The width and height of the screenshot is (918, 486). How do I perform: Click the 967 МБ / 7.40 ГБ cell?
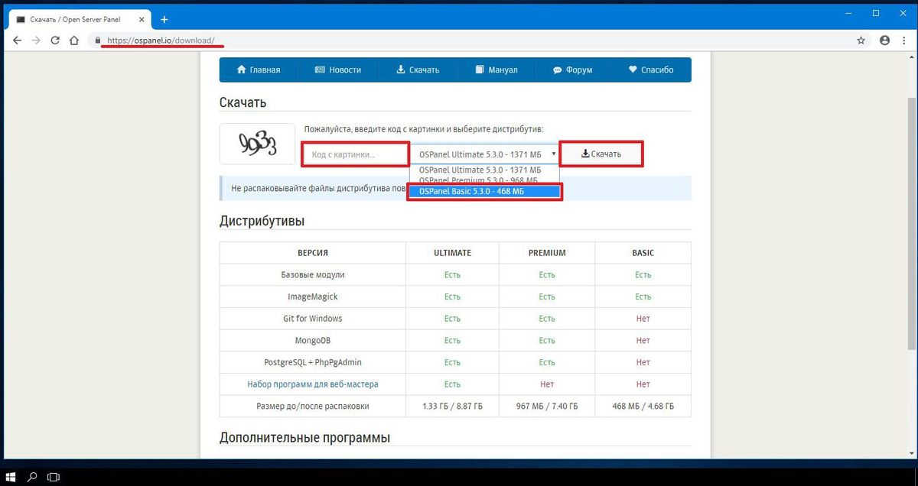(547, 406)
